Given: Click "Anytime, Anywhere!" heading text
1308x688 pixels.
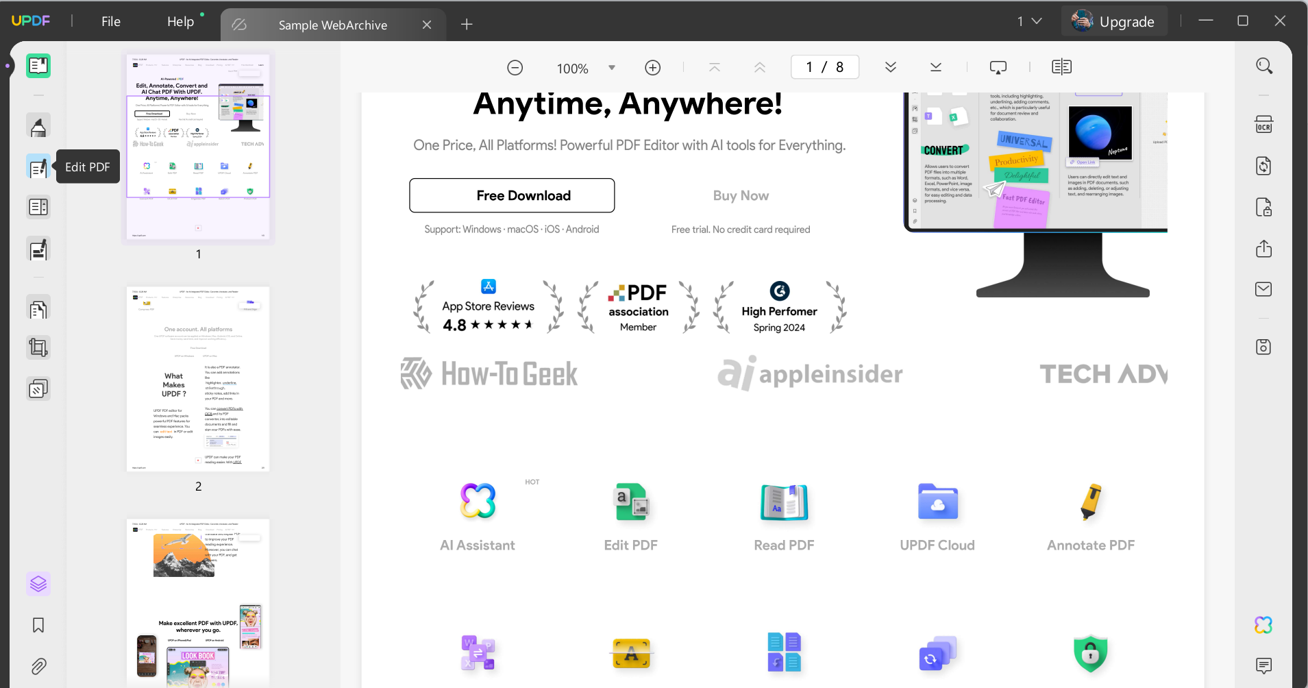Looking at the screenshot, I should pyautogui.click(x=628, y=104).
